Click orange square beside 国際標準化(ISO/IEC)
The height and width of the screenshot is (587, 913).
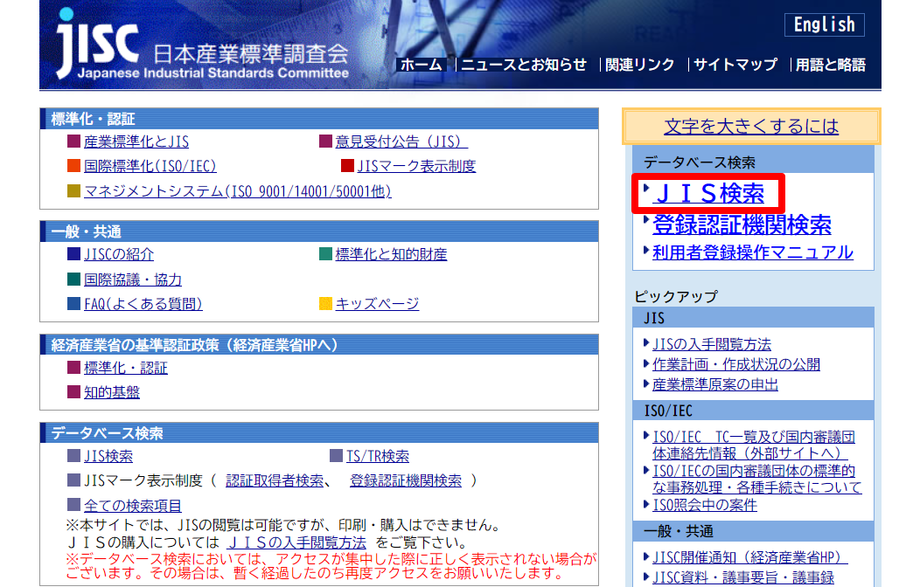coord(73,166)
